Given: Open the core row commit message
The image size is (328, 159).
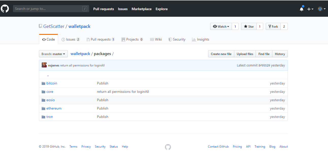Looking at the screenshot, I should [x=123, y=92].
